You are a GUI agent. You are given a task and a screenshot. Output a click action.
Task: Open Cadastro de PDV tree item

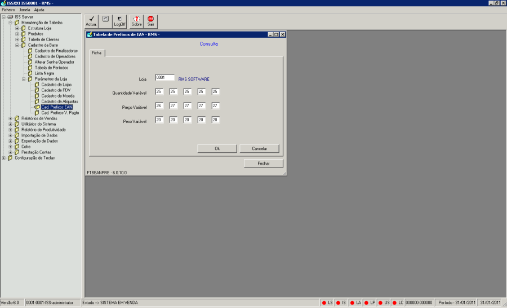56,90
